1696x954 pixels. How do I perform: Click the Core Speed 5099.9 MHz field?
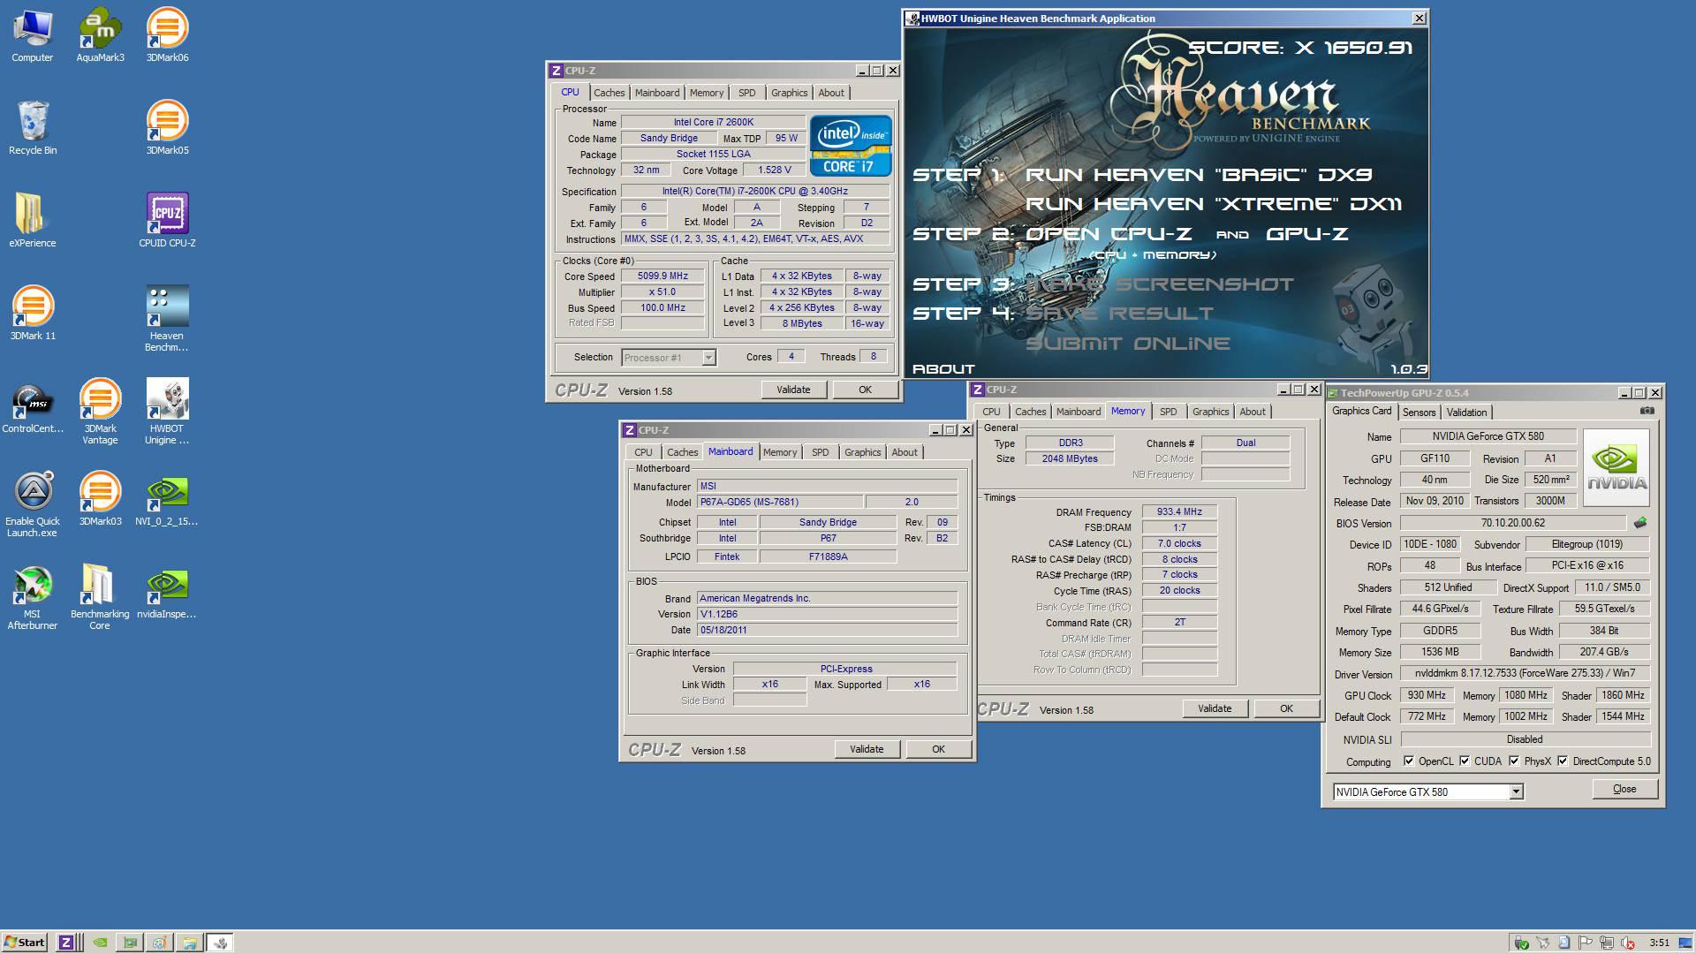tap(662, 276)
